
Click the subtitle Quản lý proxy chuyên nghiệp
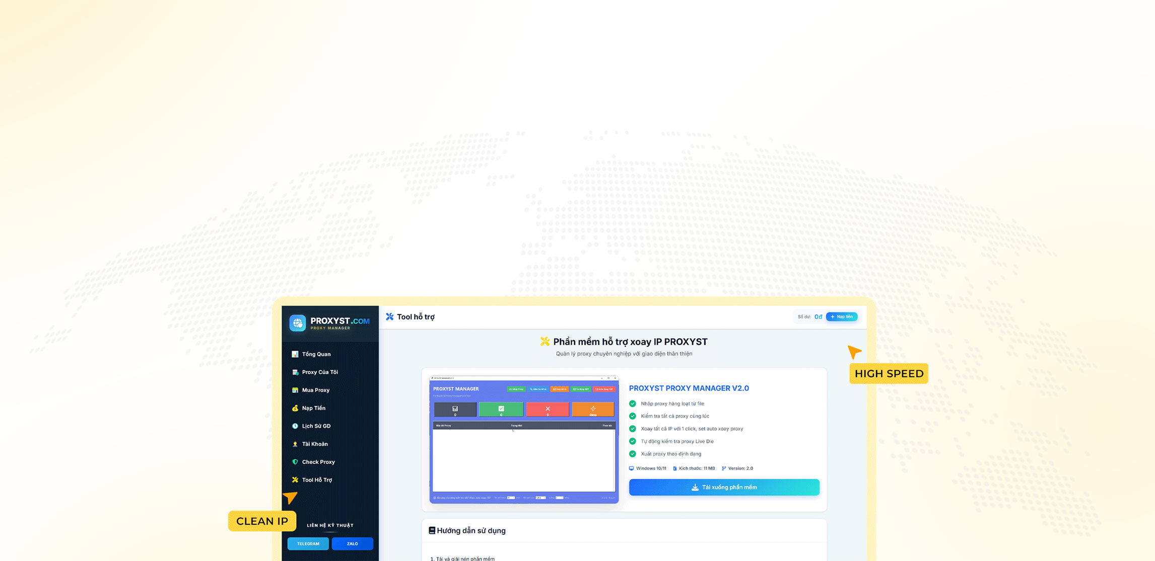(x=624, y=354)
